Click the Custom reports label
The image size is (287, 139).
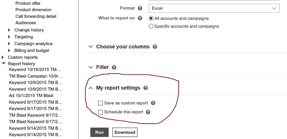pos(23,57)
